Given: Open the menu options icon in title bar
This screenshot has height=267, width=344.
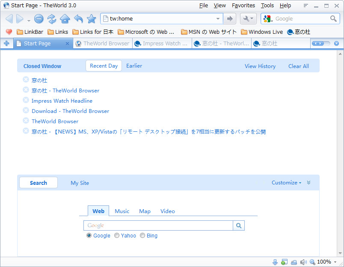Looking at the screenshot, I should pyautogui.click(x=306, y=6).
